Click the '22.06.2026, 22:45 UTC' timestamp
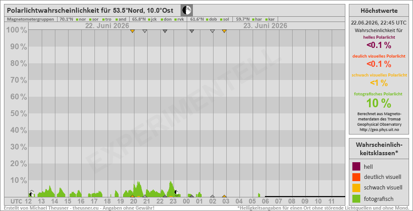 click(x=379, y=23)
